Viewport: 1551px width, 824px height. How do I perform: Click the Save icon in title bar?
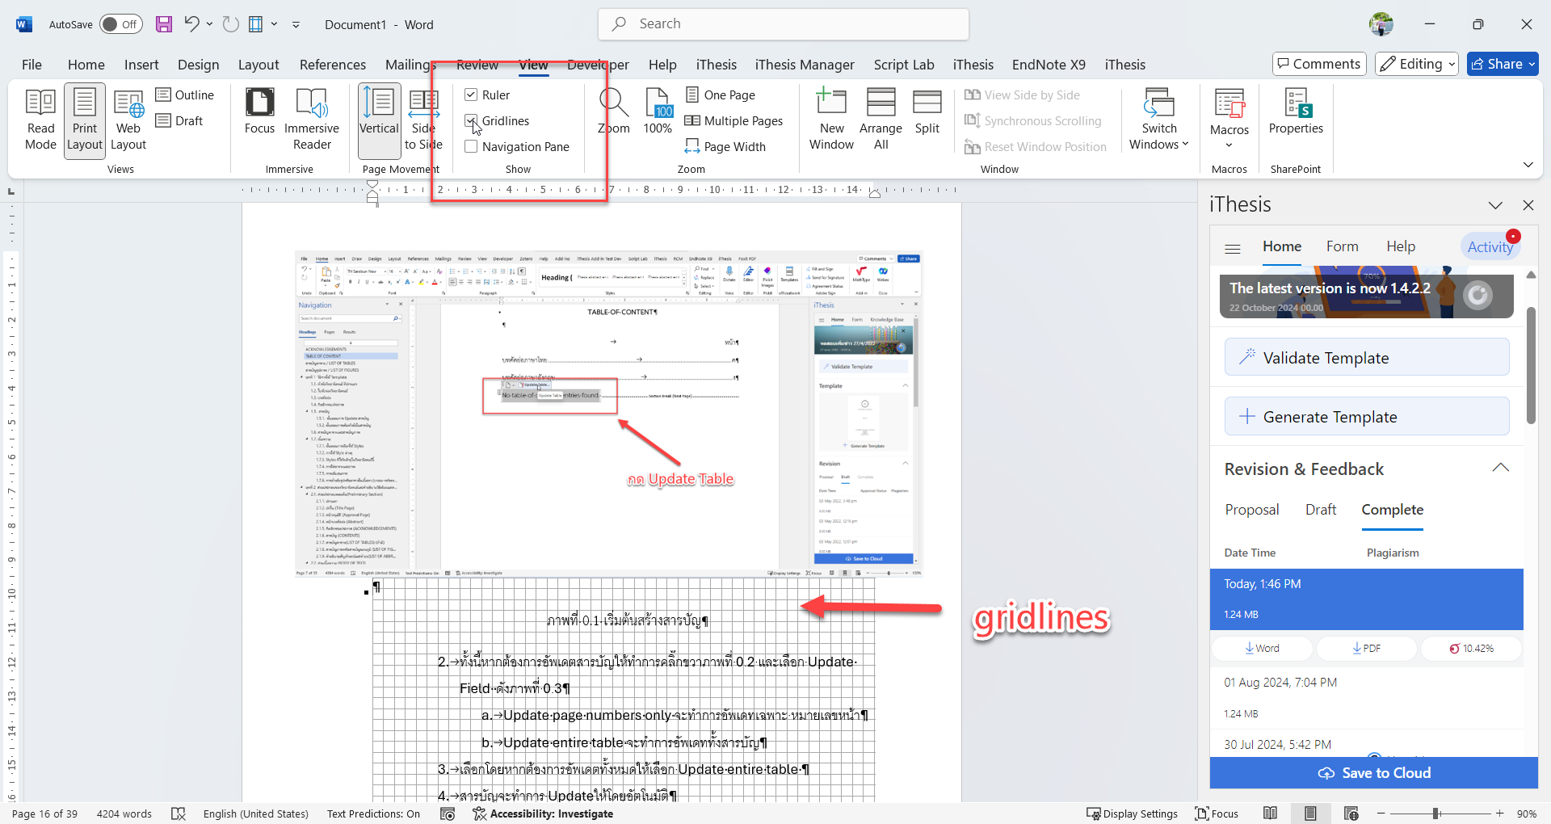pos(164,24)
